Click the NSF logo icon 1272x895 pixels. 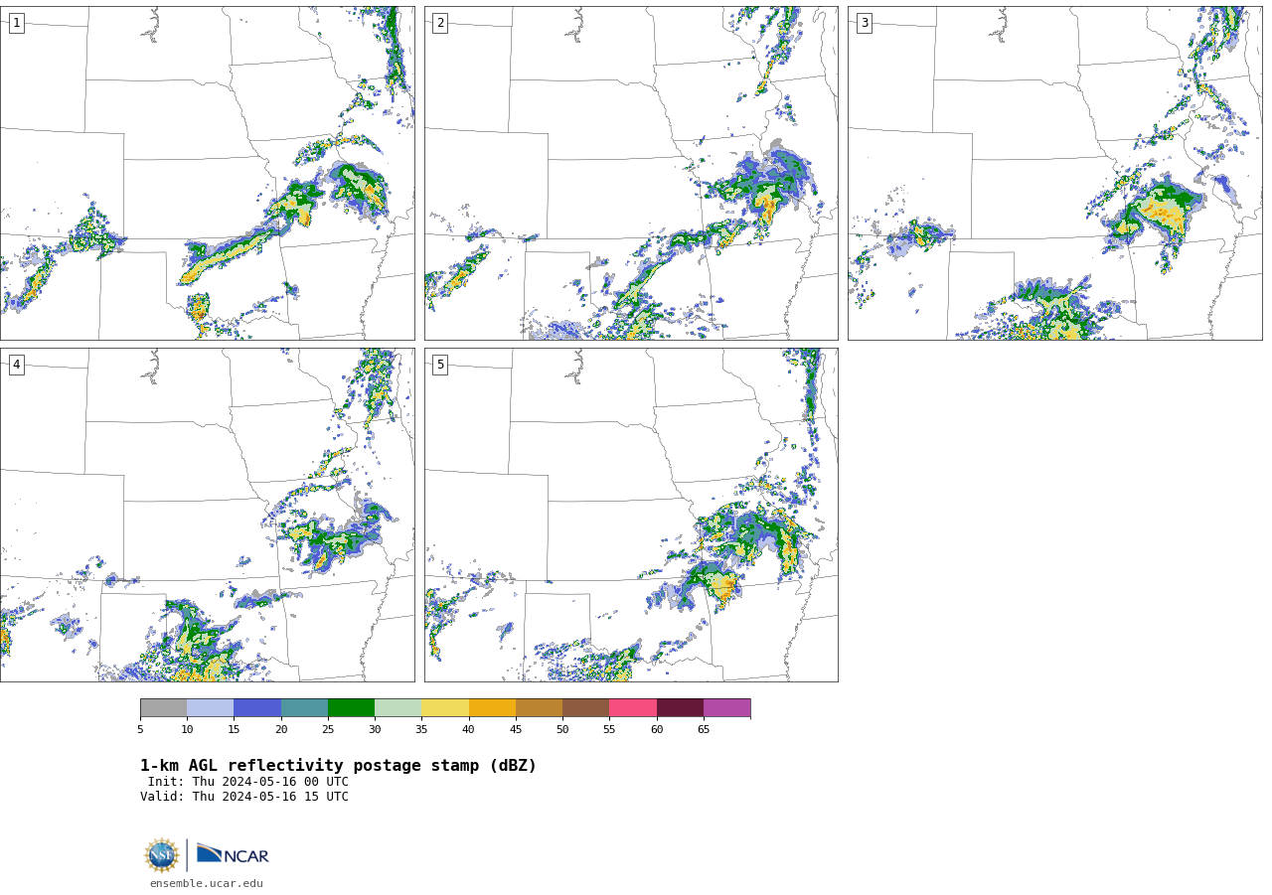[162, 855]
